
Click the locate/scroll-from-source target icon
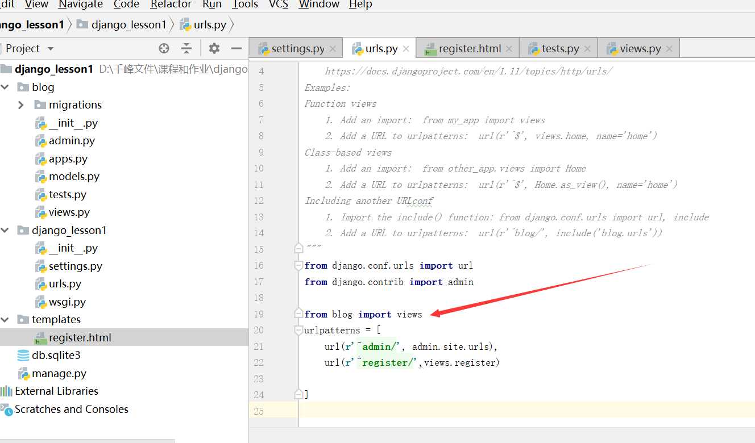pyautogui.click(x=164, y=48)
